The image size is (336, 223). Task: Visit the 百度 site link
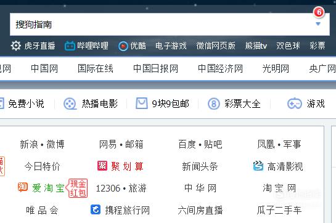coord(187,144)
